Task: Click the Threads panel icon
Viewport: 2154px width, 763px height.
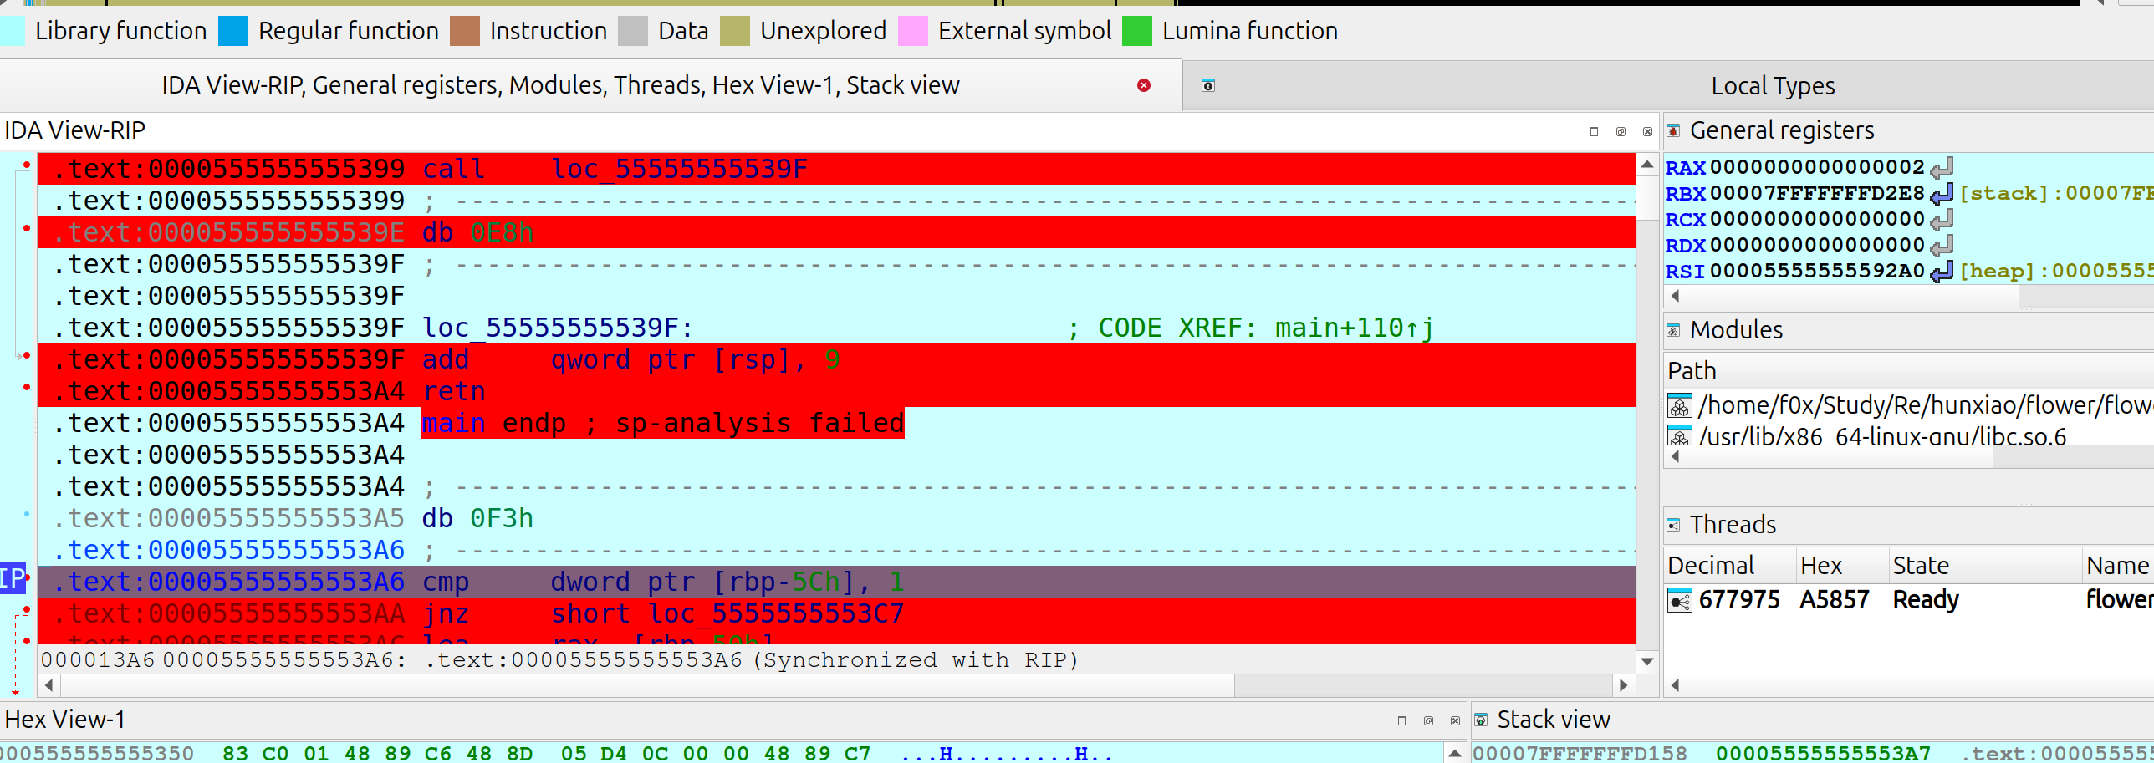Action: [x=1673, y=525]
